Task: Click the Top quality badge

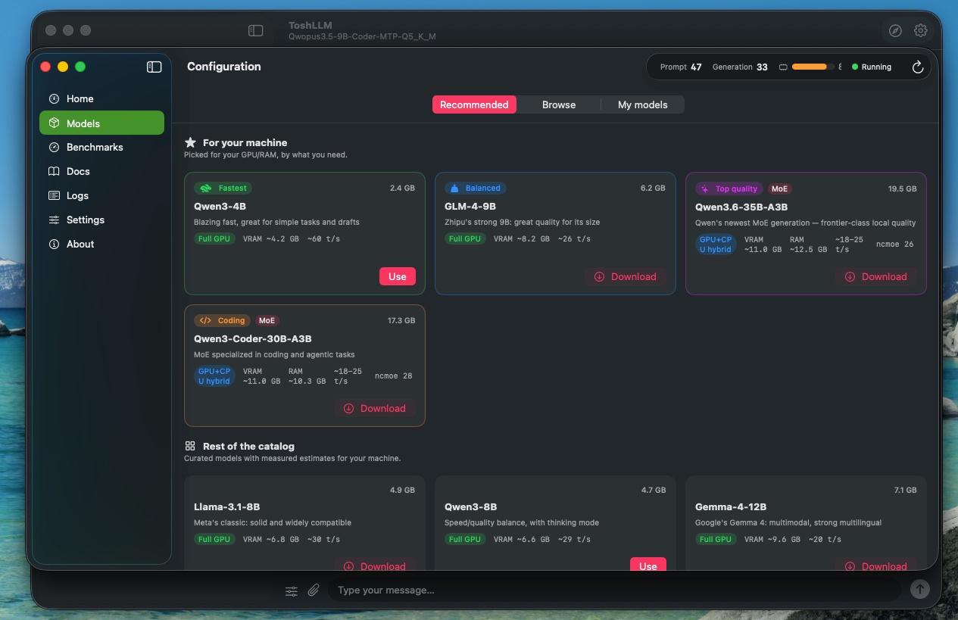Action: pyautogui.click(x=730, y=188)
